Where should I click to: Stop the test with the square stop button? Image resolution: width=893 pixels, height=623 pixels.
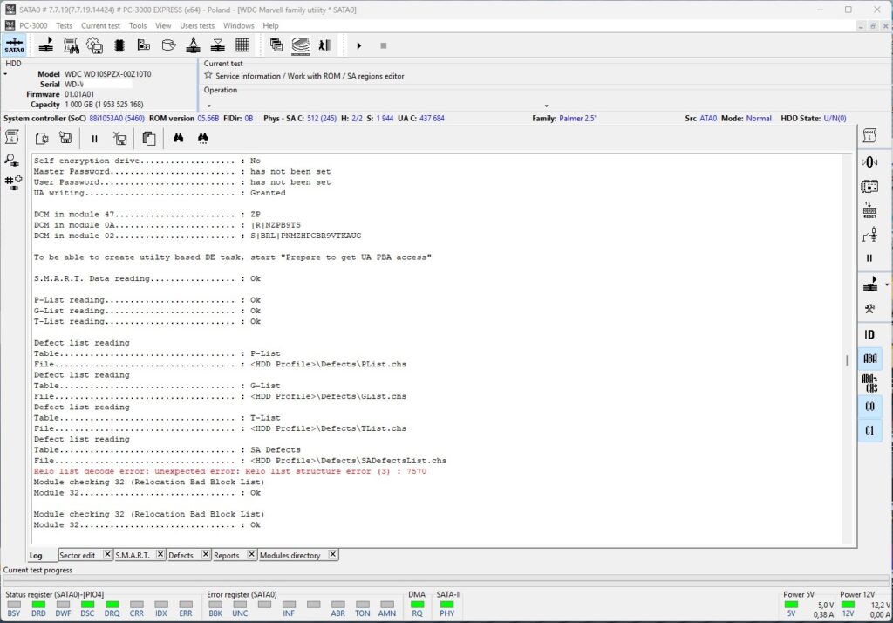point(384,45)
